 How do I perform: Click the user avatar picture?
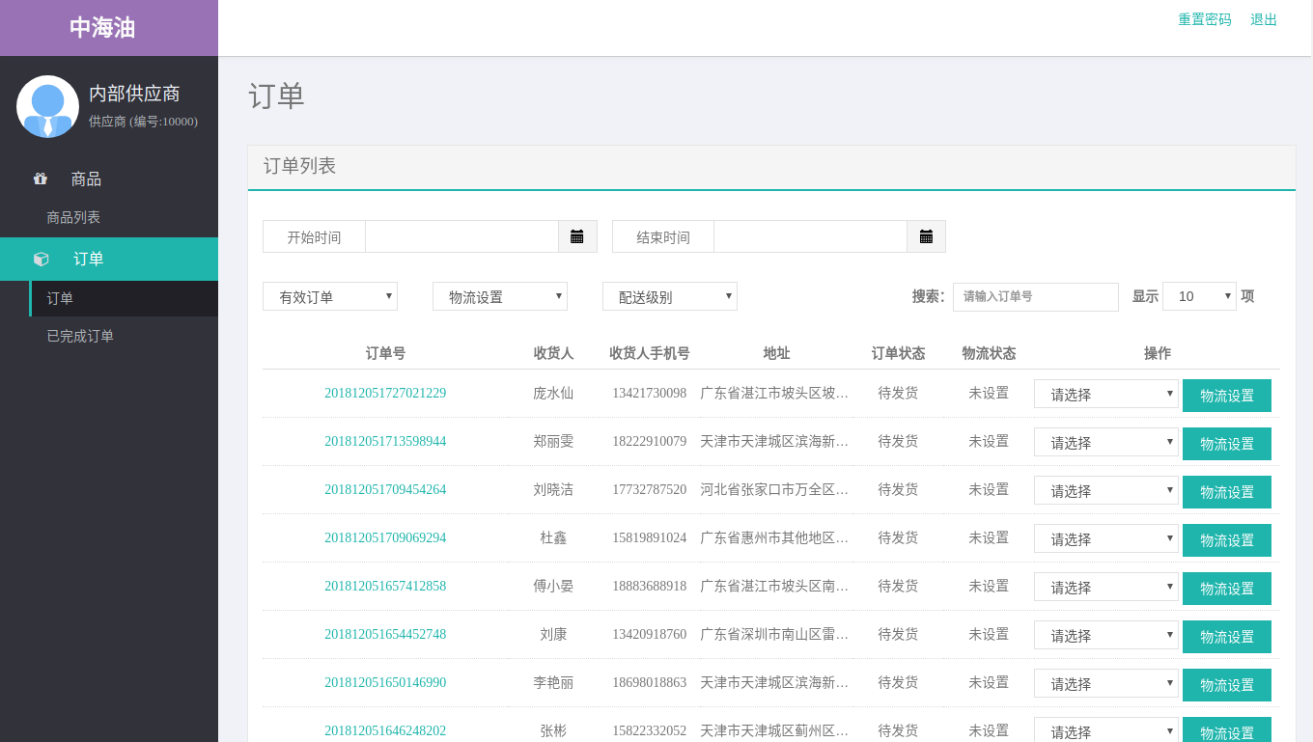tap(47, 106)
